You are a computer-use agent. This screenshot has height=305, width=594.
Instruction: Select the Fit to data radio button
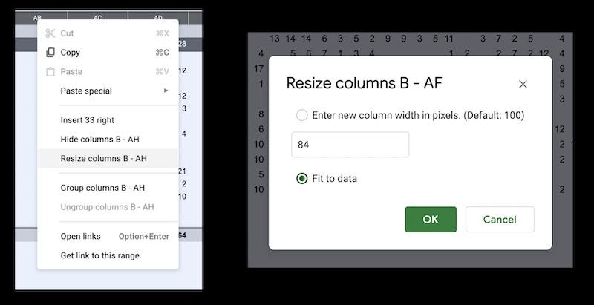point(302,178)
